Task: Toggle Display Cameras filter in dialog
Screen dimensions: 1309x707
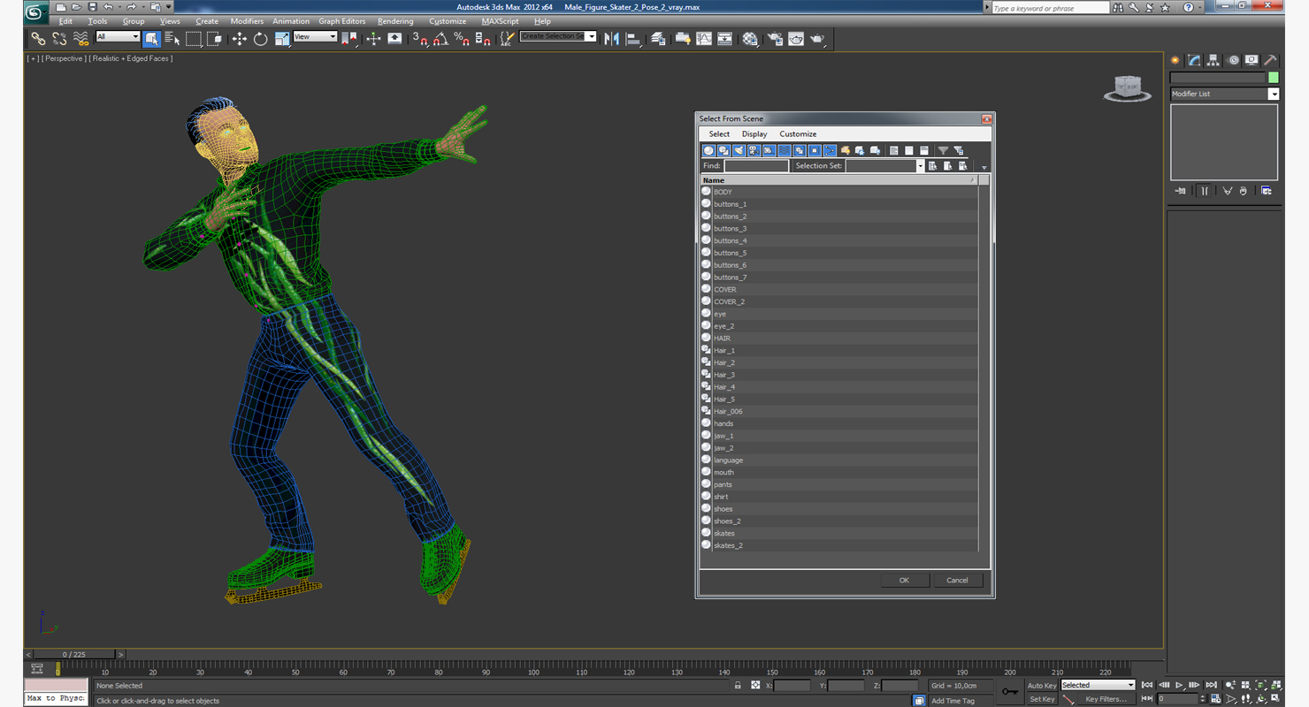Action: (754, 150)
